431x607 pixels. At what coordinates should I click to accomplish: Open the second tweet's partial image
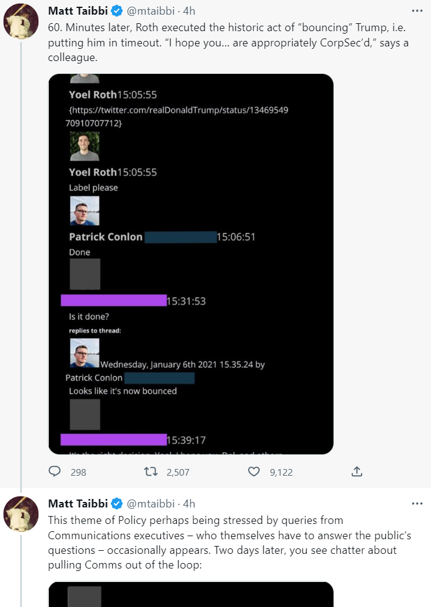[x=191, y=594]
